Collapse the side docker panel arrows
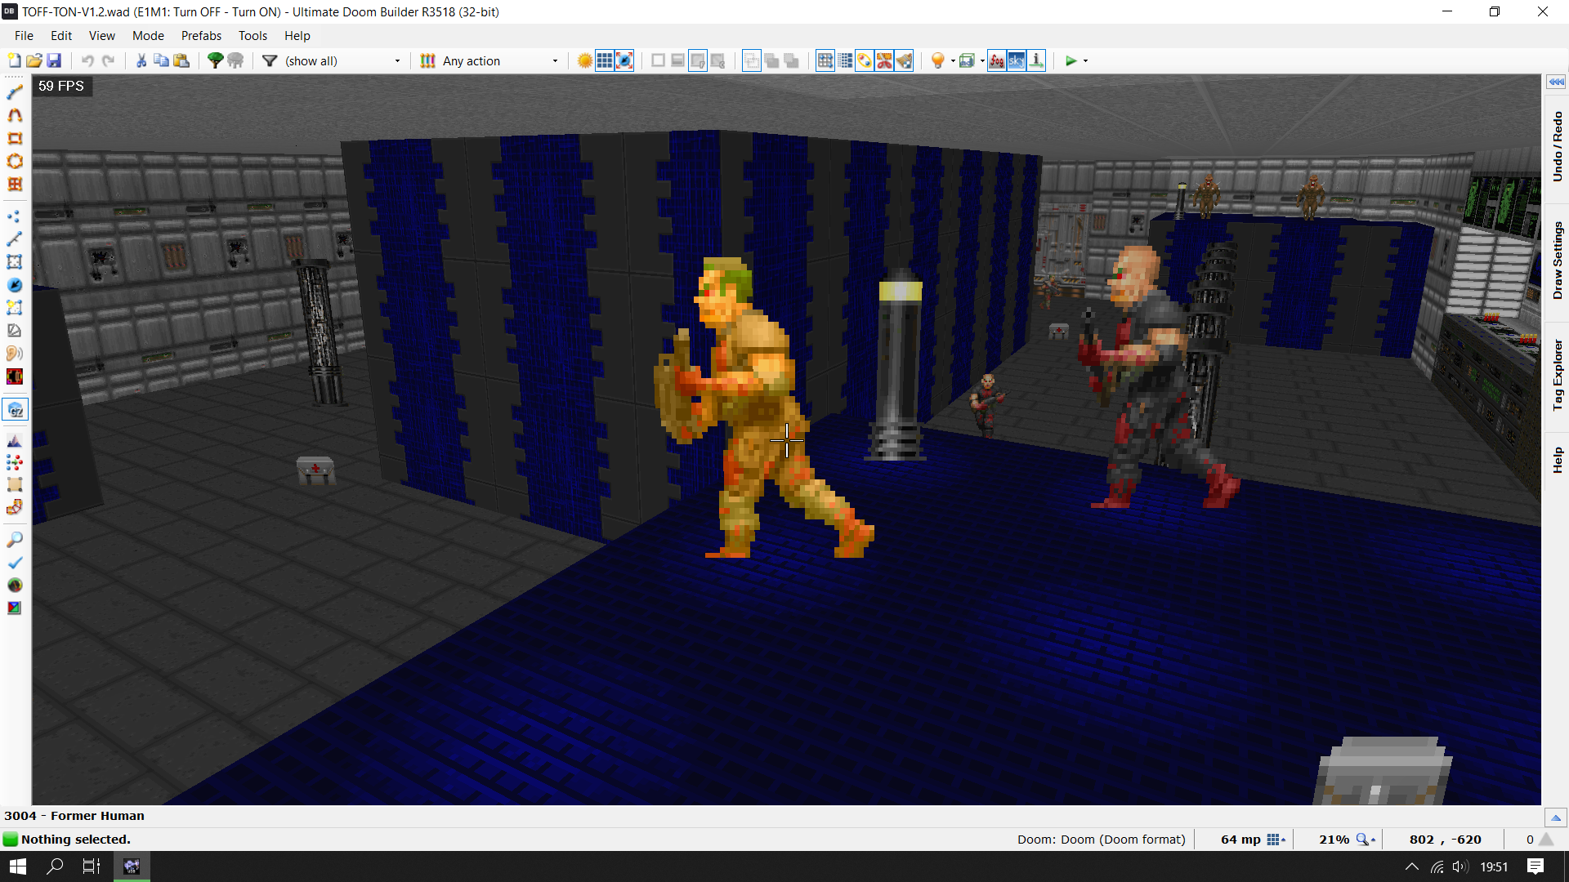Viewport: 1569px width, 882px height. [1556, 82]
